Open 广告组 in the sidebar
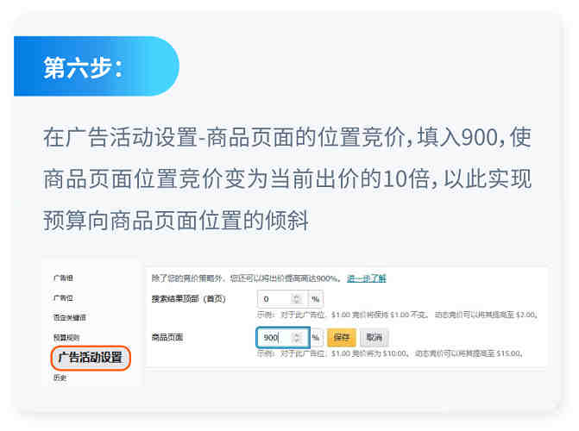 [63, 278]
